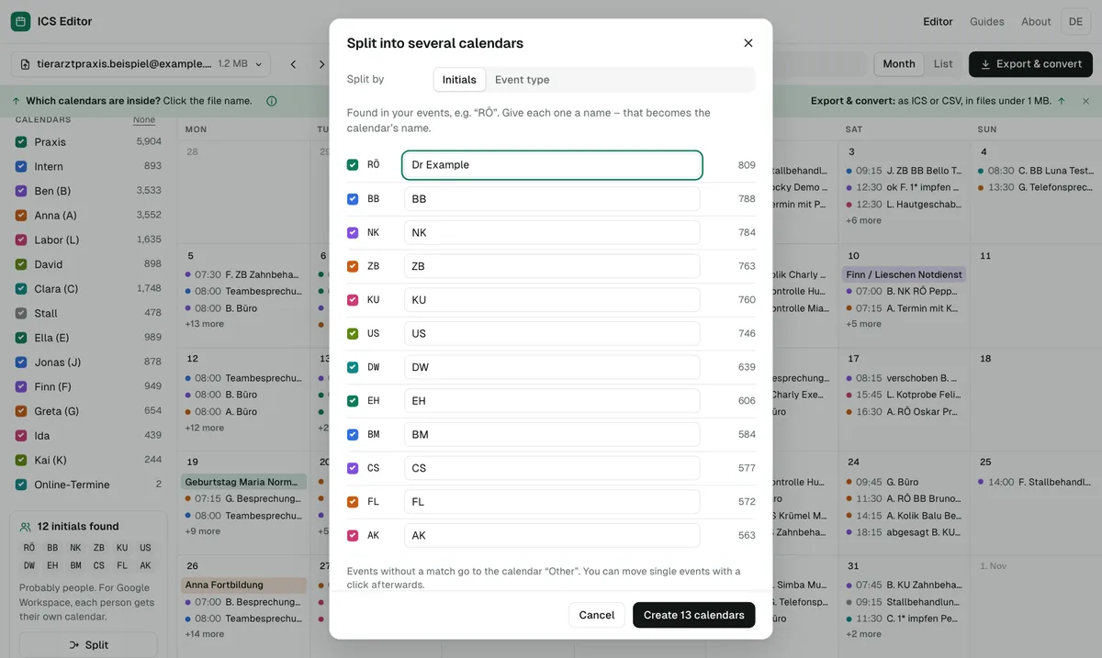Click the None link above calendars list

[144, 120]
